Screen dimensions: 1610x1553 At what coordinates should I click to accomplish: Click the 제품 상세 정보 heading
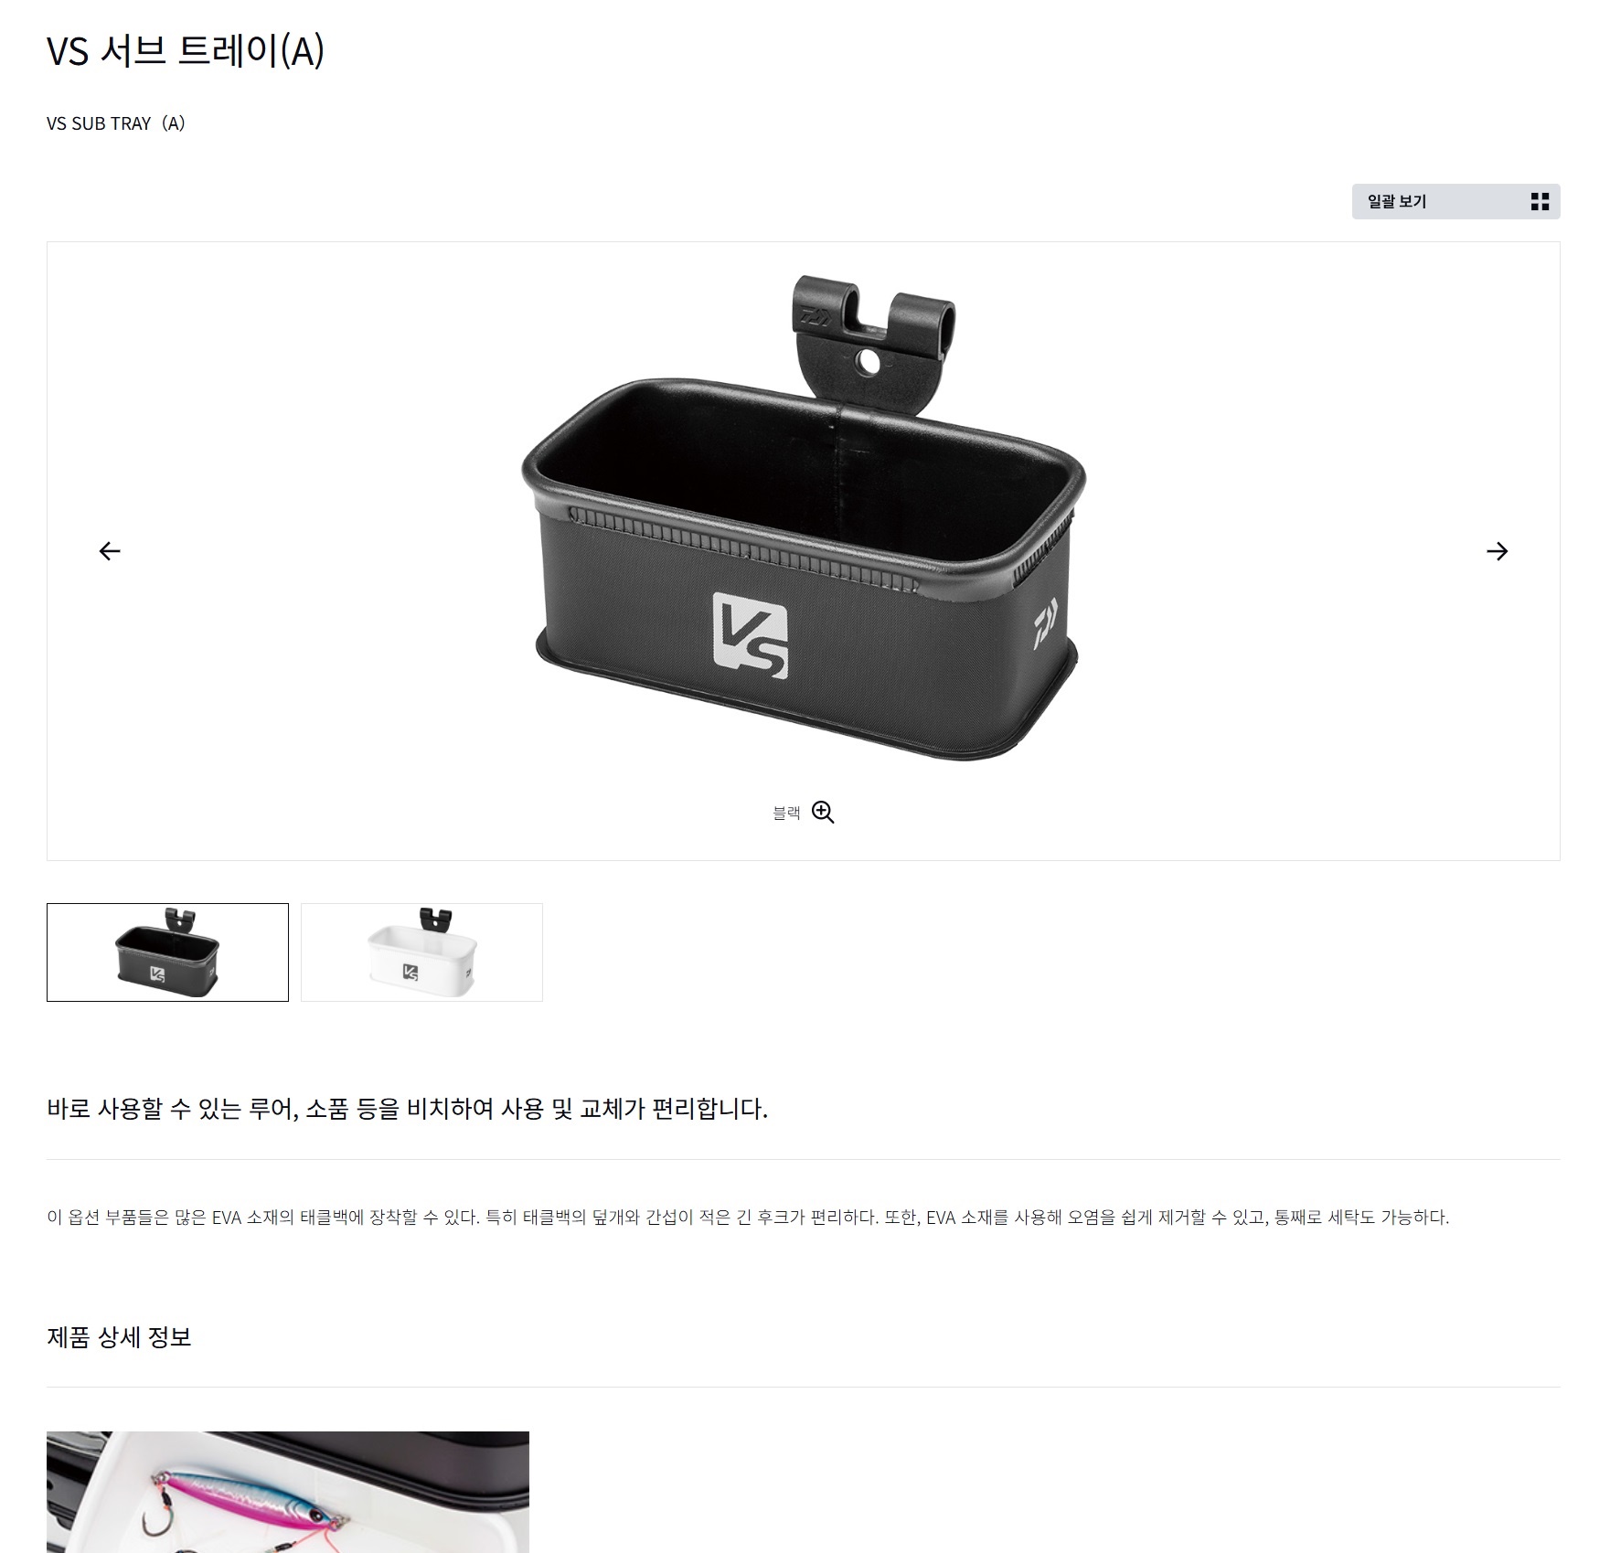point(119,1337)
